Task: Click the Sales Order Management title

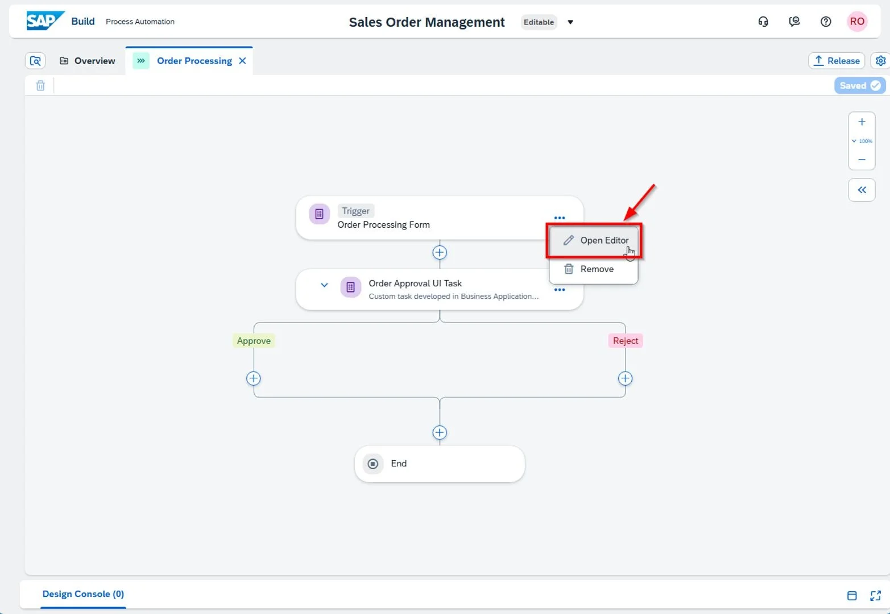Action: point(427,22)
